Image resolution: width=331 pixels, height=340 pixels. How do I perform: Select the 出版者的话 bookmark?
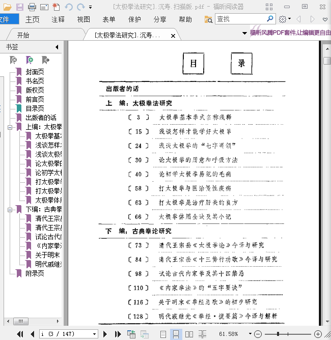click(x=41, y=118)
